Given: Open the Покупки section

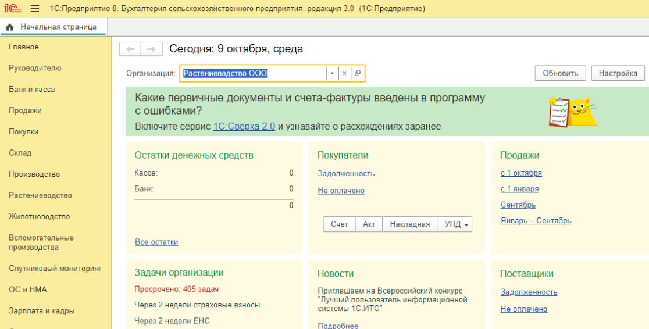Looking at the screenshot, I should click(x=24, y=131).
